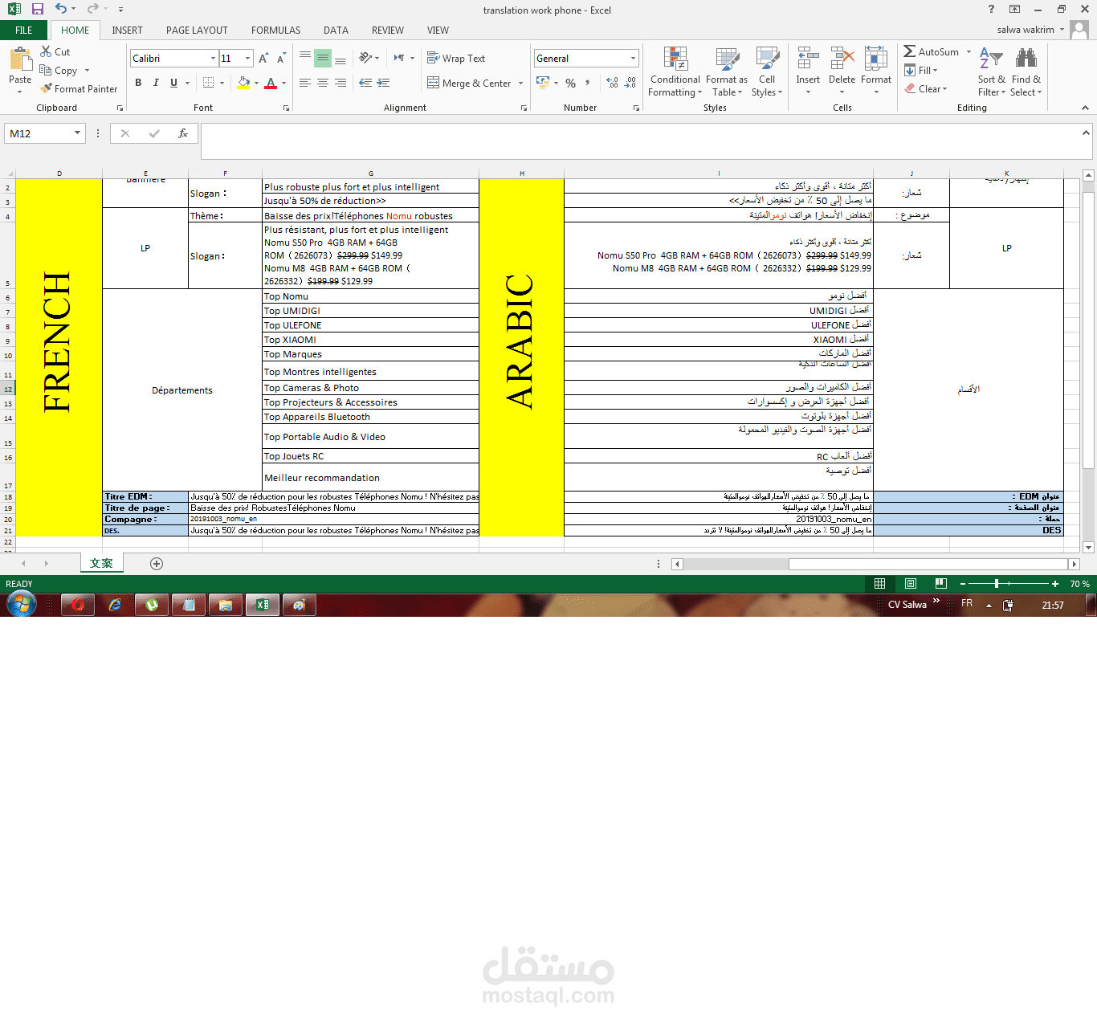Open Cell Styles gallery
The width and height of the screenshot is (1097, 1028).
(x=767, y=72)
